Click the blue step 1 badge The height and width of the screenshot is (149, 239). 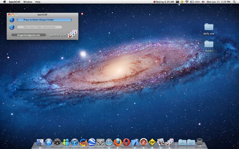tap(12, 20)
